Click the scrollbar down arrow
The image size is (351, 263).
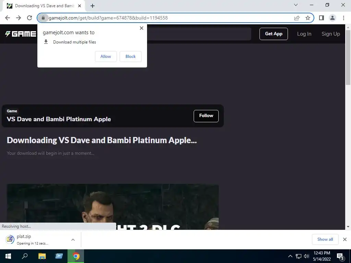click(x=348, y=227)
